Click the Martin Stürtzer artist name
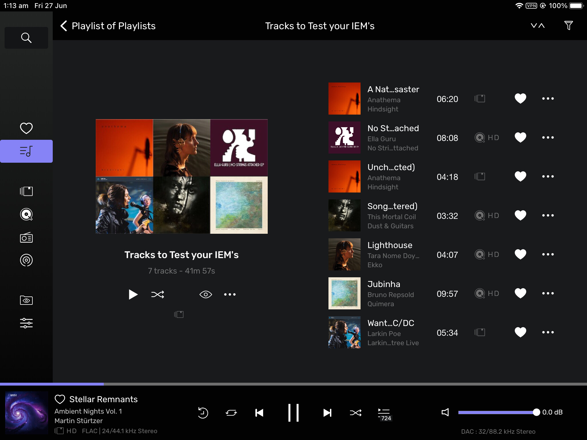This screenshot has height=440, width=587. (79, 421)
